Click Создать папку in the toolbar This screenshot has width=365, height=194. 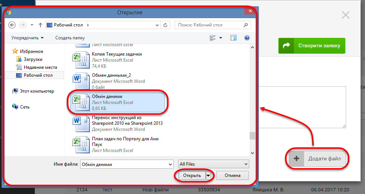[x=70, y=38]
